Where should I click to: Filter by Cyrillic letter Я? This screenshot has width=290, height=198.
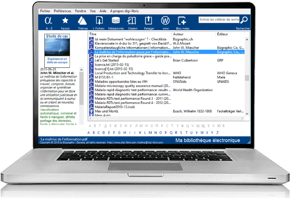(x=223, y=126)
